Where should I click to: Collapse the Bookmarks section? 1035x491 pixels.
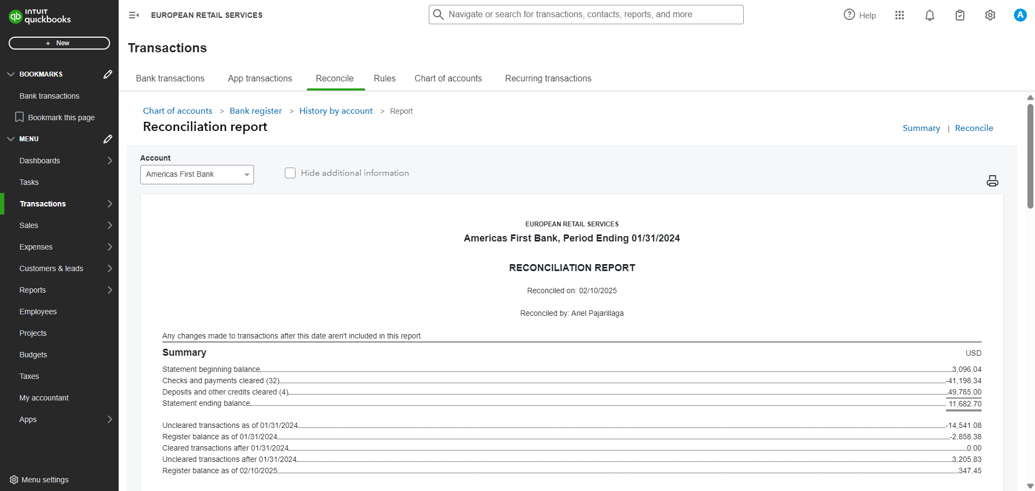click(x=11, y=74)
